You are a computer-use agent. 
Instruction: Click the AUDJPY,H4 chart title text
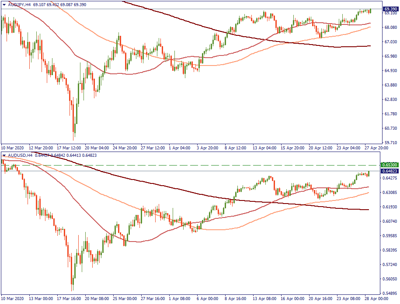coord(19,4)
